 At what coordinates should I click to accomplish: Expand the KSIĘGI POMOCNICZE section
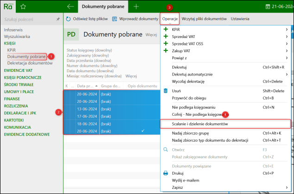pos(23,78)
